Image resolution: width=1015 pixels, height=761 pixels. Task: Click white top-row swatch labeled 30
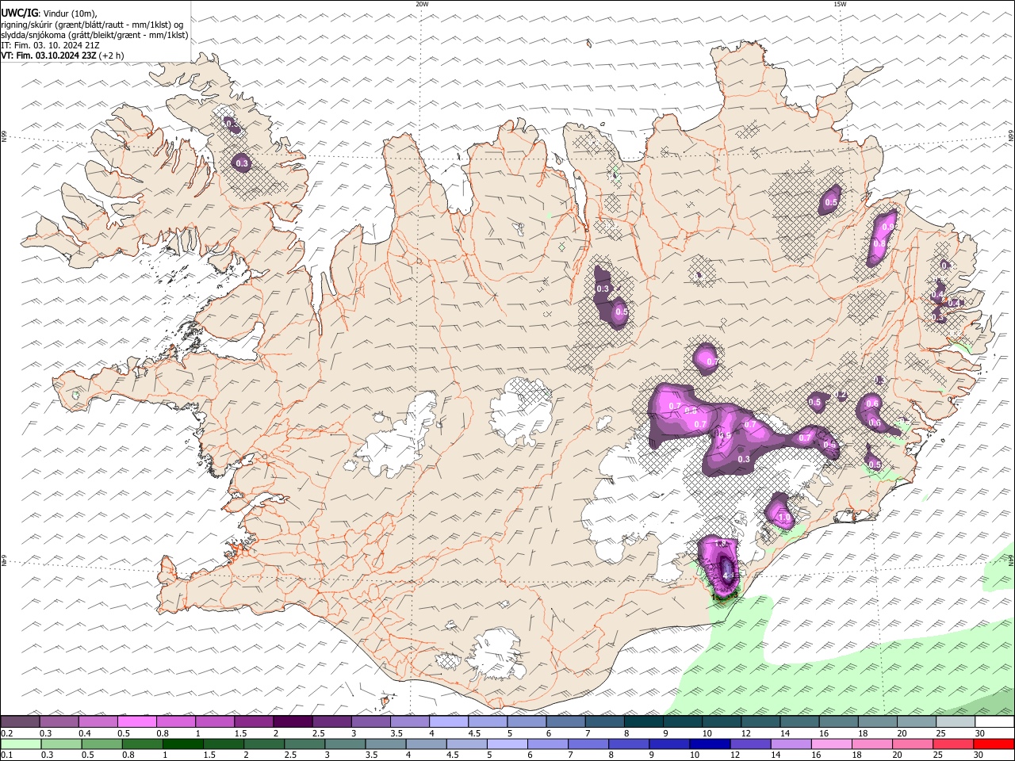(x=995, y=721)
